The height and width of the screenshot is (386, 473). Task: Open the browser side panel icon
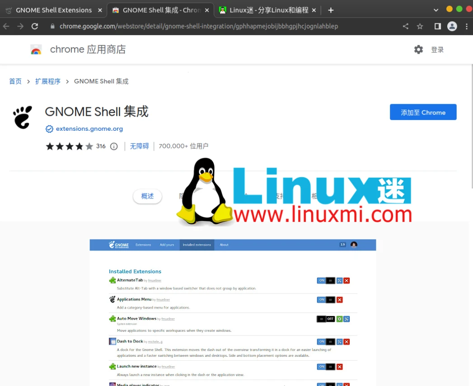point(437,27)
